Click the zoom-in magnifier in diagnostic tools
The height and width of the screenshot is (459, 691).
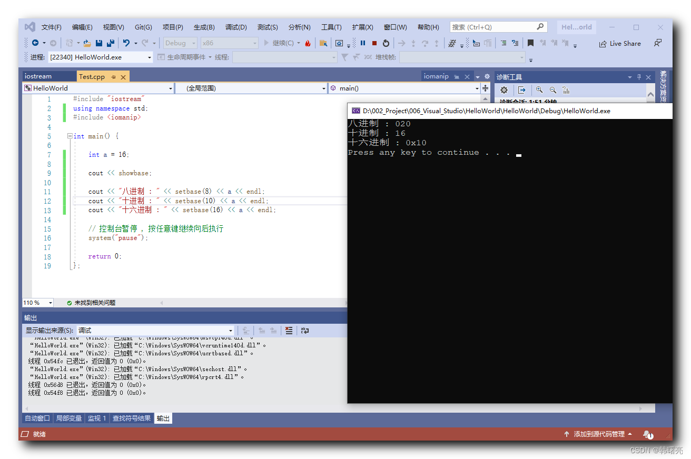point(539,90)
